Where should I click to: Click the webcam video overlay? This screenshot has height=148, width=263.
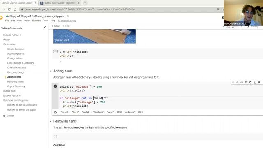[243, 13]
